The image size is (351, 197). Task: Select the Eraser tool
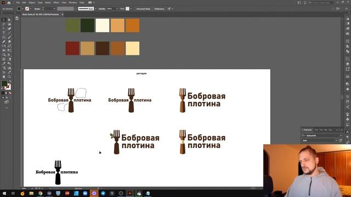[x=9, y=42]
